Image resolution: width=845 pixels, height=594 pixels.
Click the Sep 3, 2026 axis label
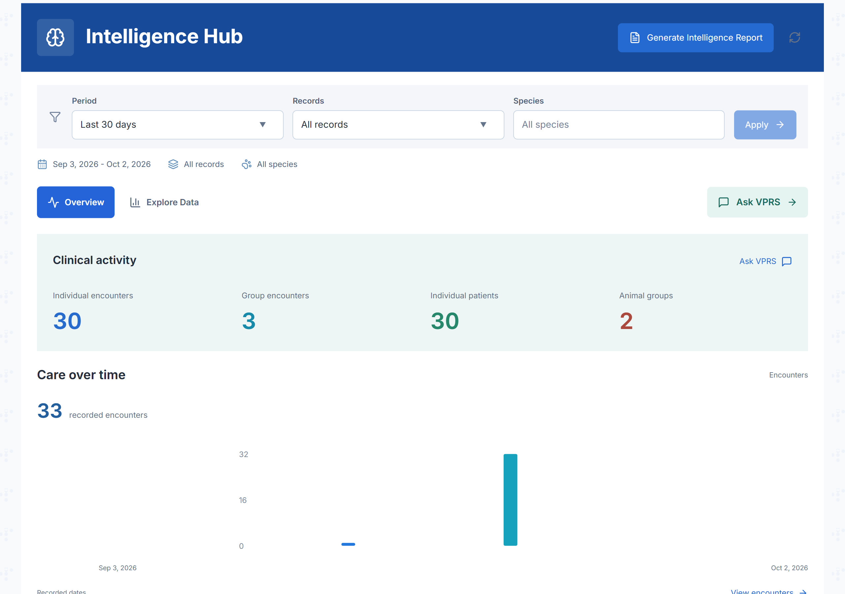(x=118, y=568)
